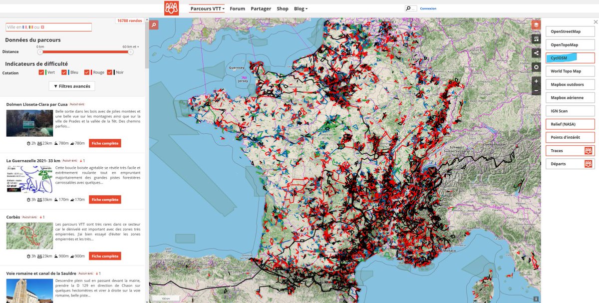Uncheck the Vert difficulty checkbox

click(41, 72)
